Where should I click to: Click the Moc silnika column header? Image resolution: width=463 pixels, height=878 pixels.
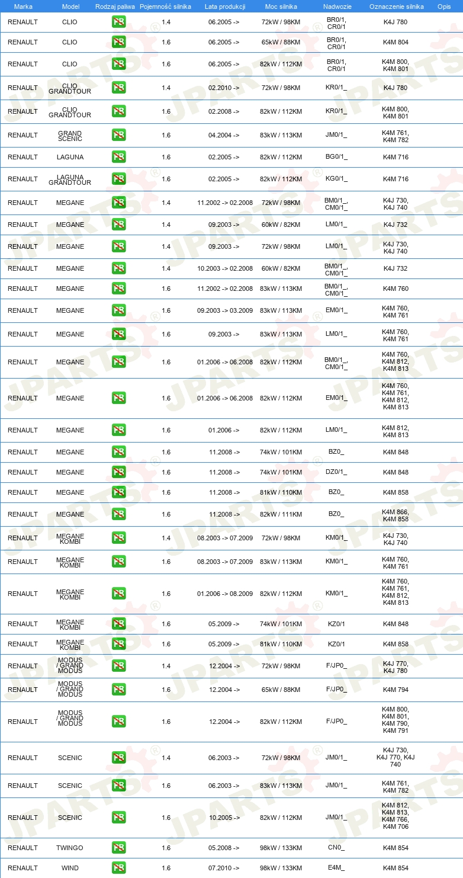[281, 7]
